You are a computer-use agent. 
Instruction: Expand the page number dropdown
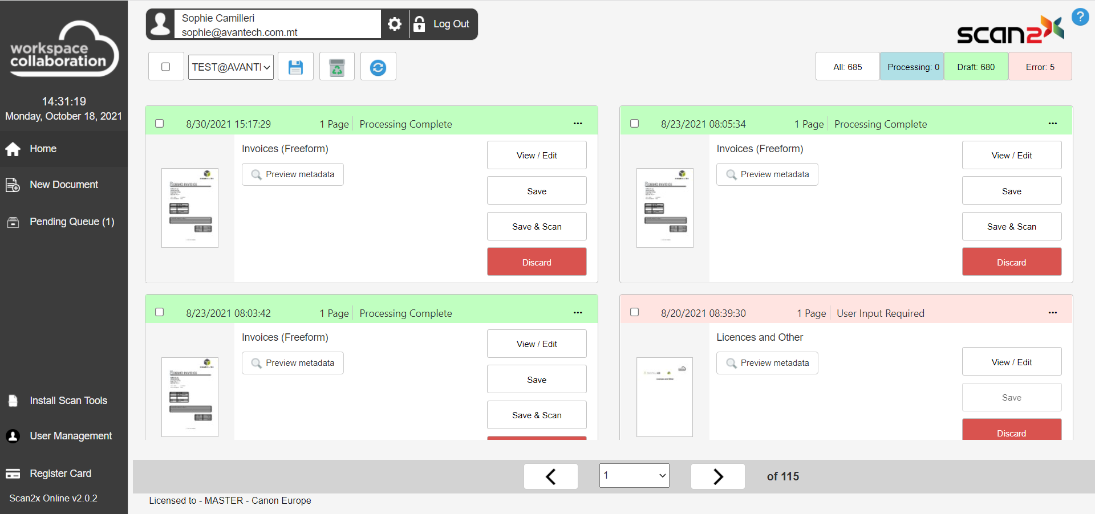[634, 476]
